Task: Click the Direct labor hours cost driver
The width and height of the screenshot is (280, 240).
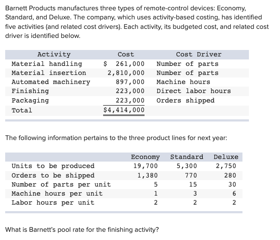Action: click(193, 91)
